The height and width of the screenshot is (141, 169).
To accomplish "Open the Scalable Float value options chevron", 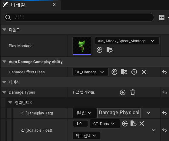I will click(x=153, y=130).
